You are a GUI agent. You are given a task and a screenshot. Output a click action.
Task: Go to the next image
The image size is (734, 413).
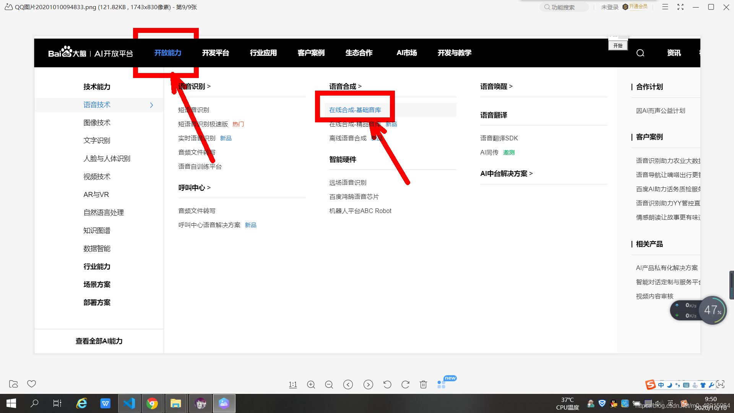pos(368,385)
